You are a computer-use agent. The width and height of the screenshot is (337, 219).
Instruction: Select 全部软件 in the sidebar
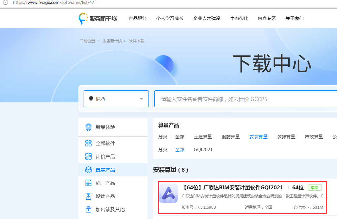pyautogui.click(x=113, y=143)
